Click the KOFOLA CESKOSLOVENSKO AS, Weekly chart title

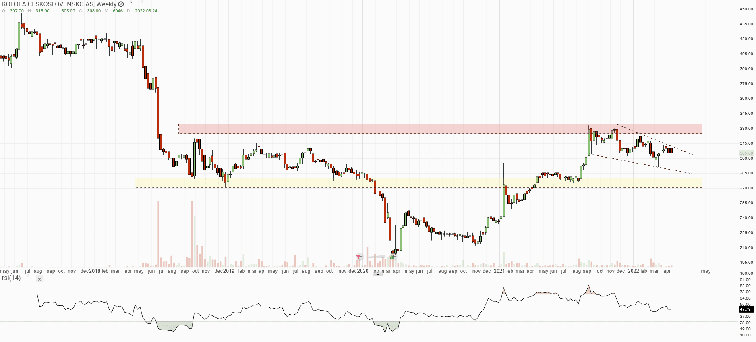[x=59, y=4]
